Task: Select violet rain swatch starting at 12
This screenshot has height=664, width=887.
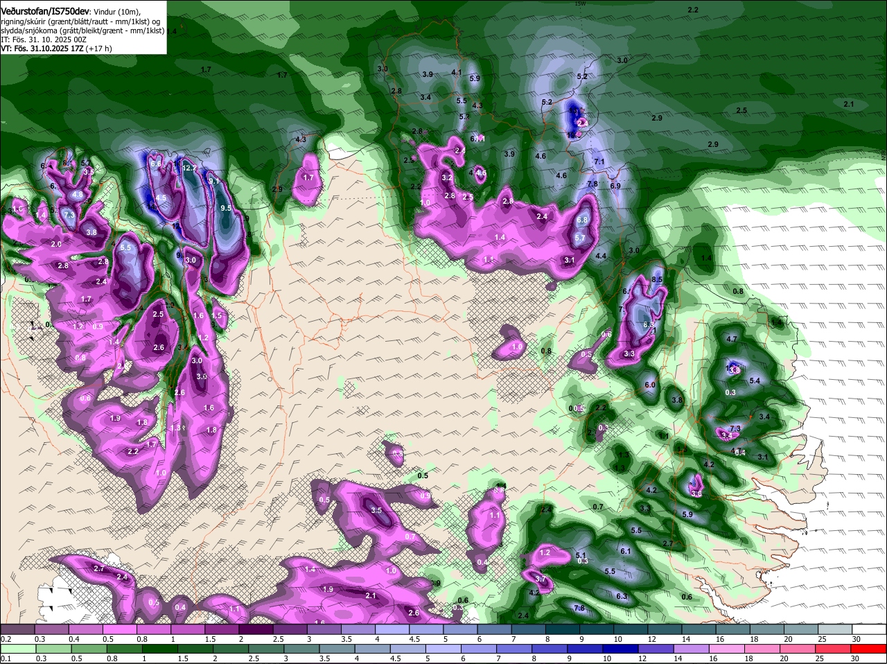Action: (x=656, y=649)
